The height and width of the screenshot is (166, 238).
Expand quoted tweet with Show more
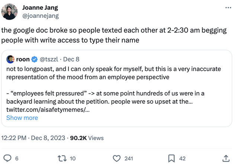coord(22,118)
